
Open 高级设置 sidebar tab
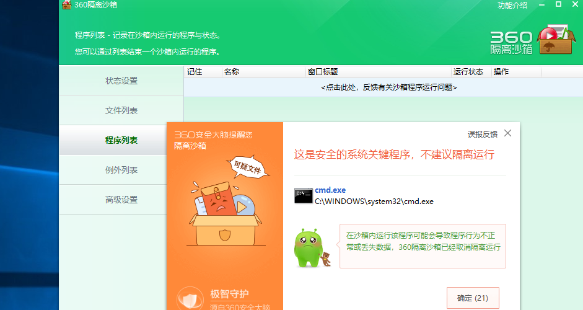point(113,200)
